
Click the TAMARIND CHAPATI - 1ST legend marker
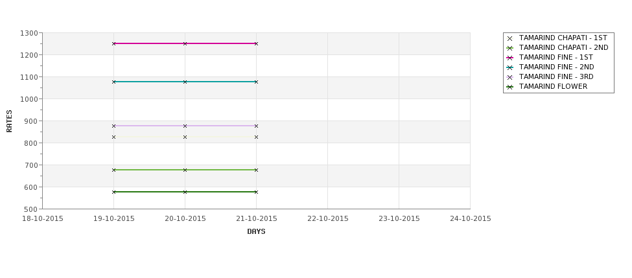pyautogui.click(x=509, y=39)
